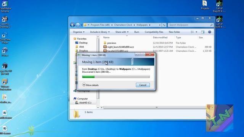Viewport: 244px width, 137px height.
Task: Sort by the Size column header
Action: [201, 37]
